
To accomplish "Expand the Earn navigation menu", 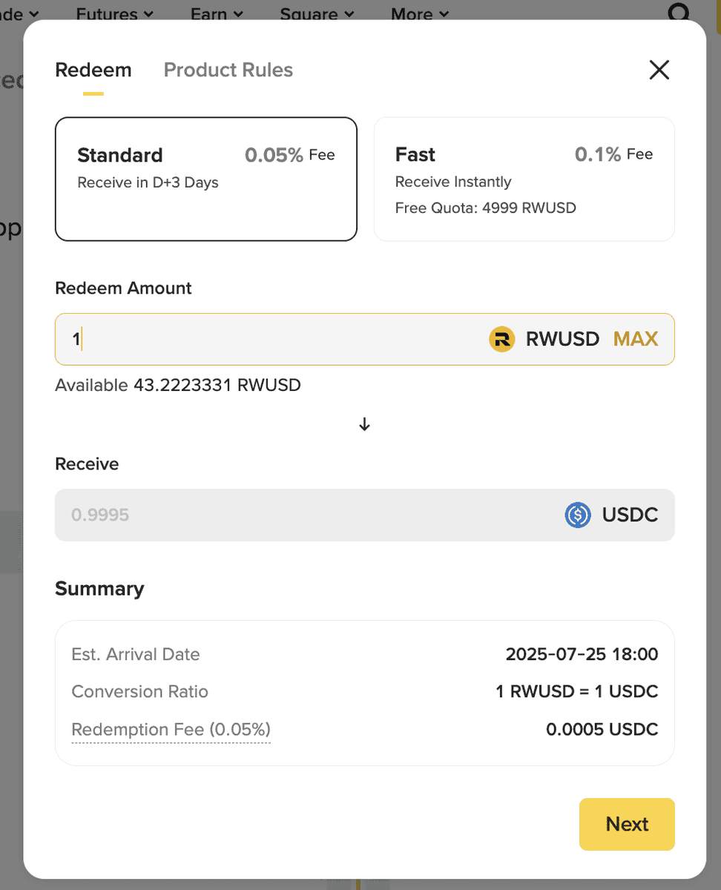I will [217, 13].
